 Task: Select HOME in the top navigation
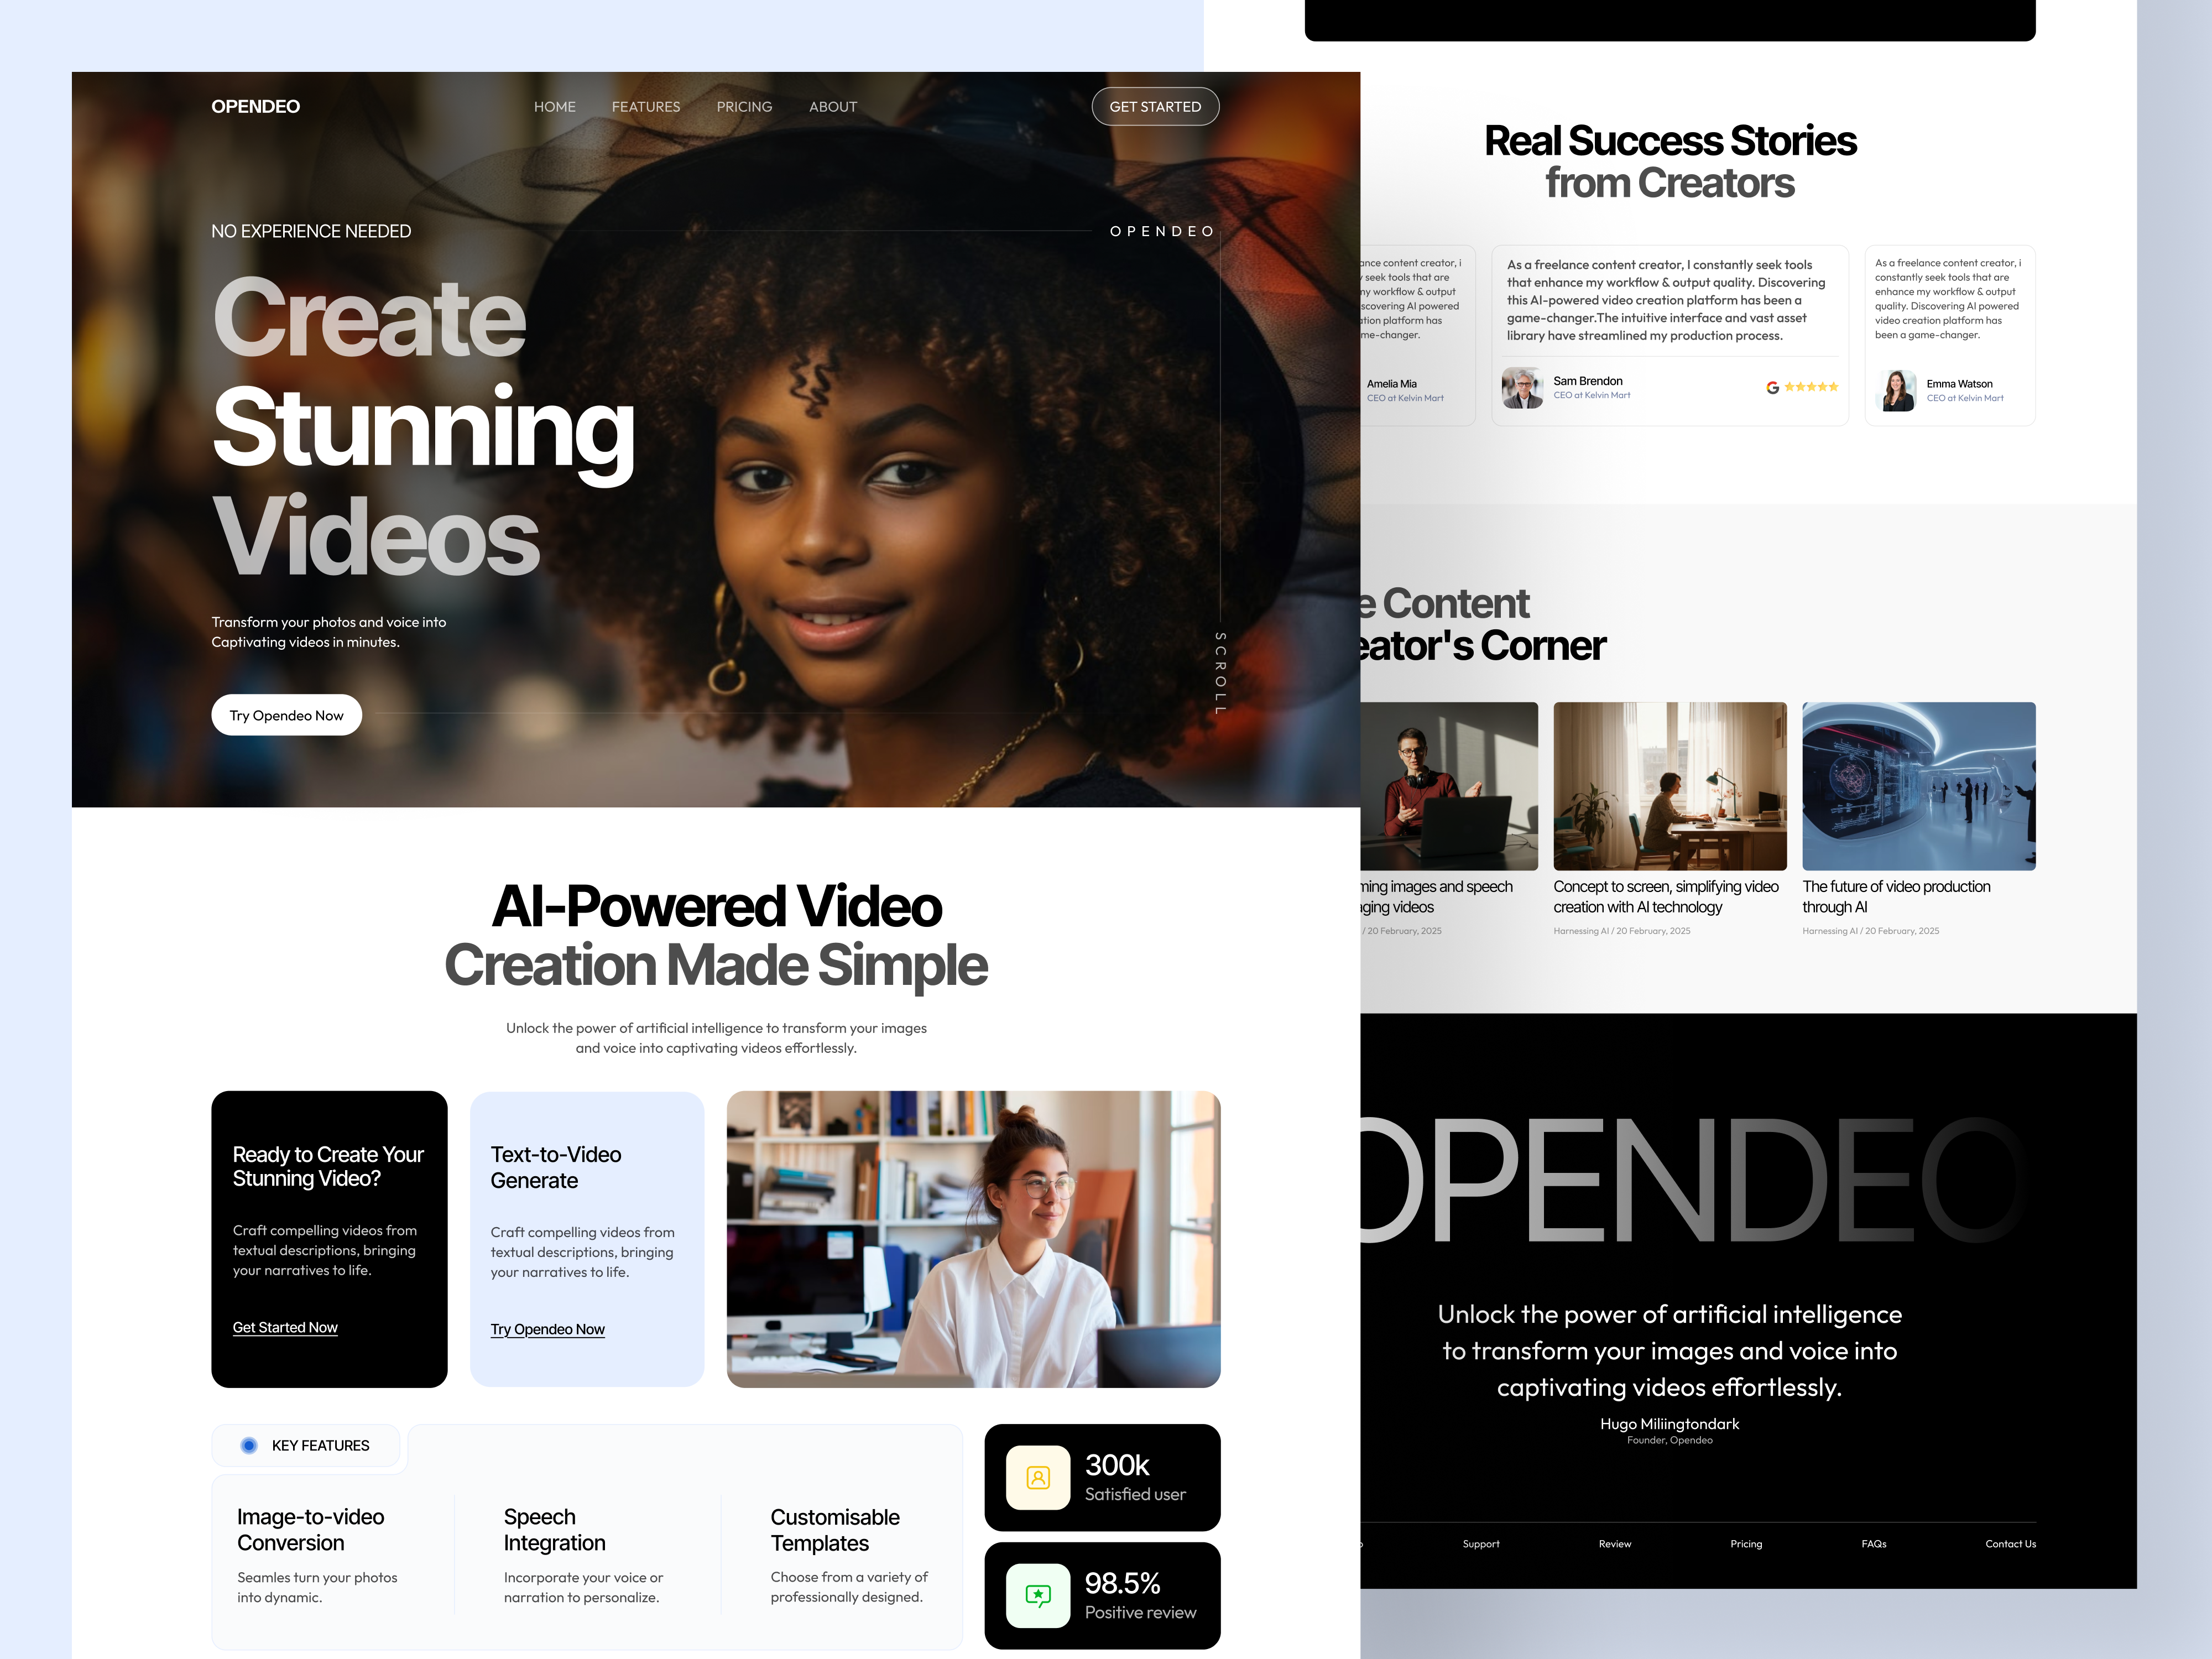(x=555, y=106)
